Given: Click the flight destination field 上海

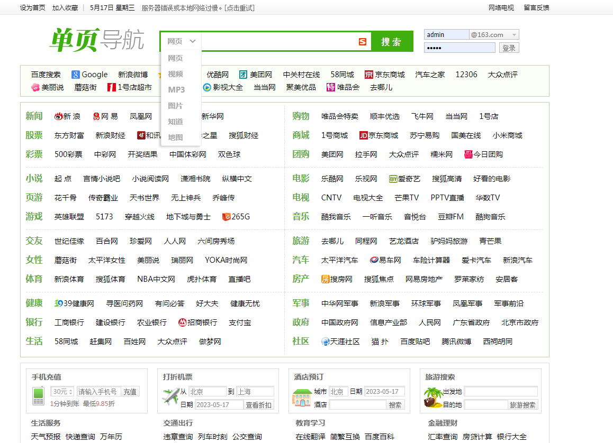Looking at the screenshot, I should click(255, 392).
